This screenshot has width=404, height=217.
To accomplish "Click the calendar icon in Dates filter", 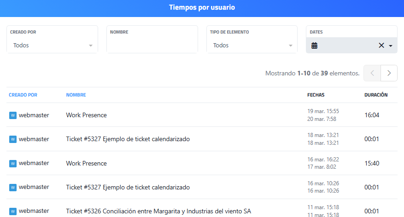I will pos(315,46).
